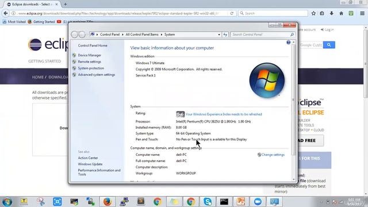This screenshot has width=368, height=207.
Task: Show Firefox bookmarks list icon
Action: click(322, 13)
